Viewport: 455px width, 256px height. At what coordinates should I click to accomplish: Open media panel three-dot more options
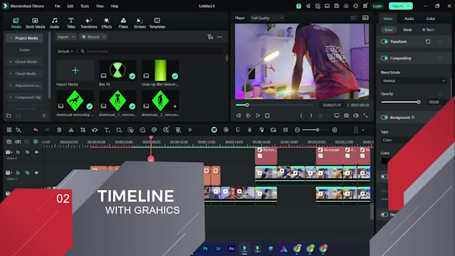pos(219,37)
